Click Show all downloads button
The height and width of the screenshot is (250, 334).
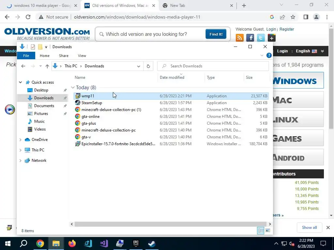[309, 228]
